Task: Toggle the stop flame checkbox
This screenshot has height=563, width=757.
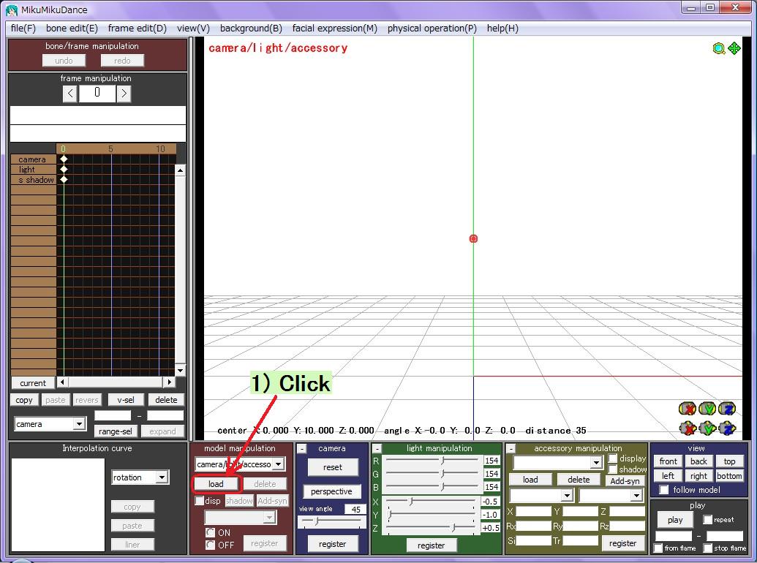Action: pyautogui.click(x=708, y=548)
